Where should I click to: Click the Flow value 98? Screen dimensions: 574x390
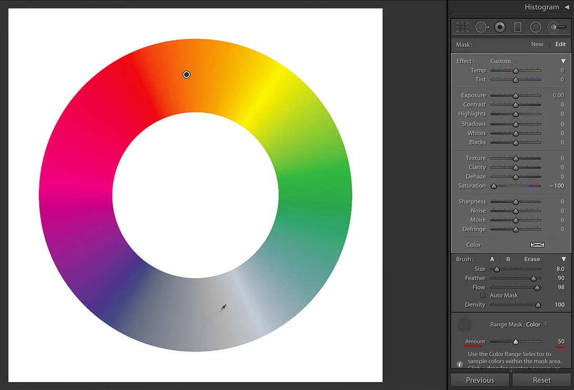click(x=561, y=287)
